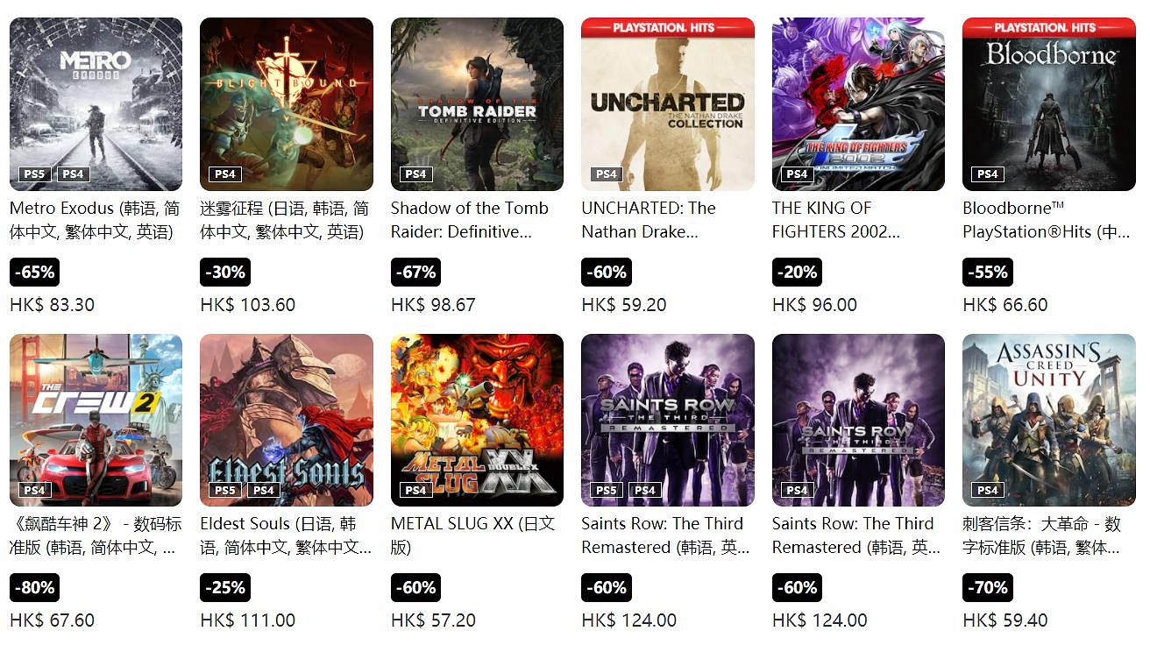Click the PS4 badge on Bloodborne cover
The width and height of the screenshot is (1150, 645).
tap(988, 174)
